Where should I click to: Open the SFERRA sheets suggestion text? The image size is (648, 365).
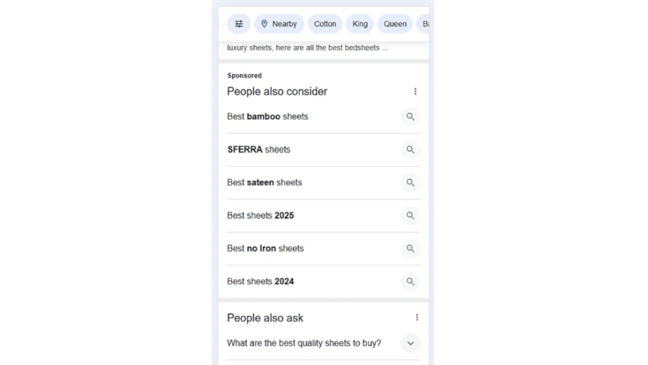(259, 150)
